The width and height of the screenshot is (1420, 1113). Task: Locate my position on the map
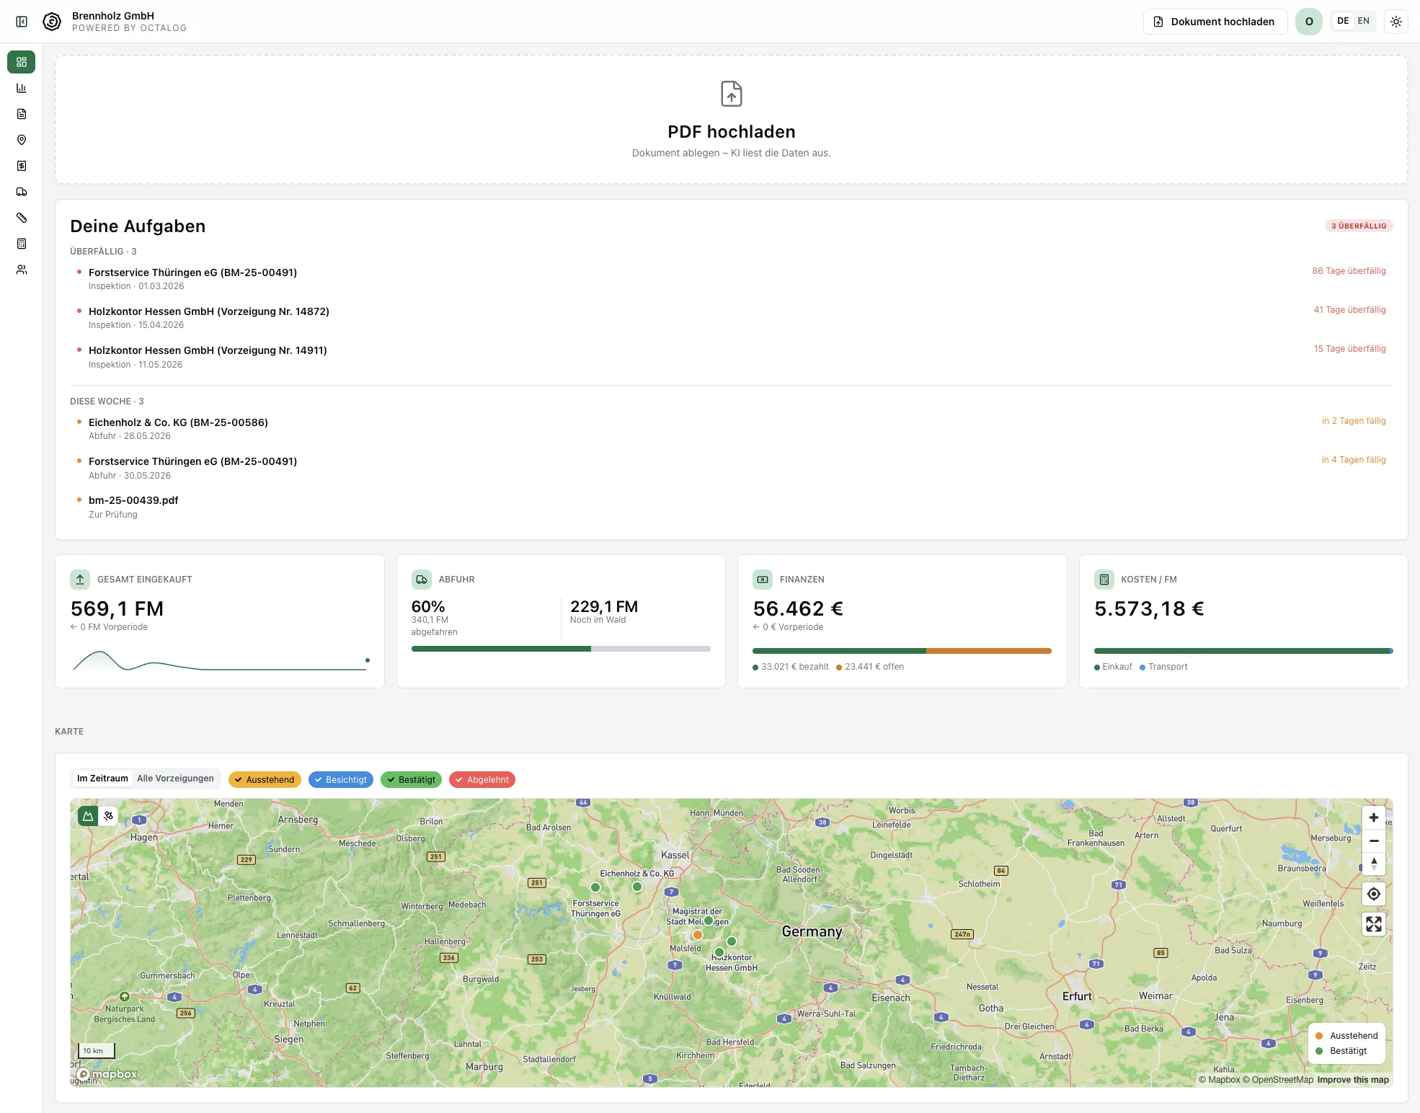[x=1374, y=894]
